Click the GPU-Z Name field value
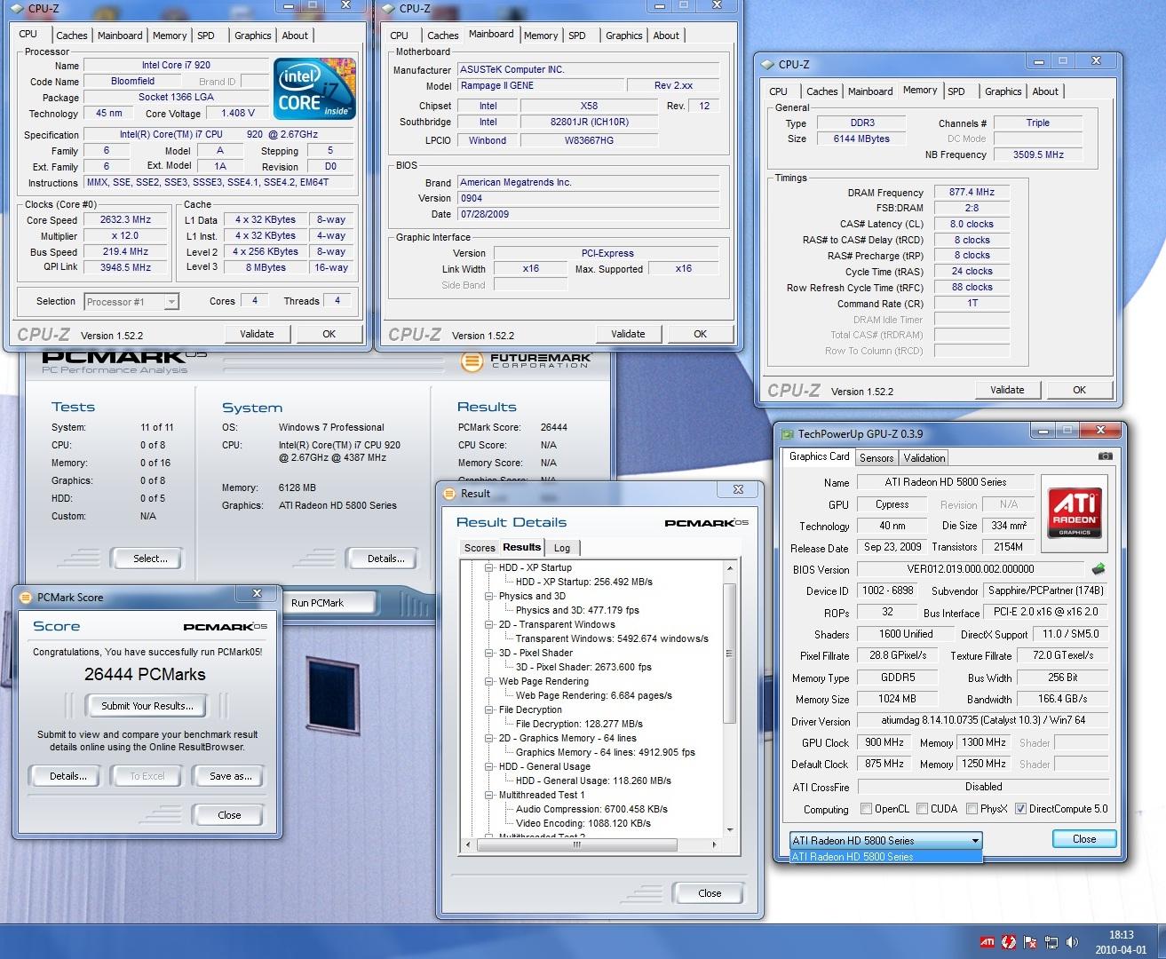The image size is (1166, 959). click(x=946, y=482)
